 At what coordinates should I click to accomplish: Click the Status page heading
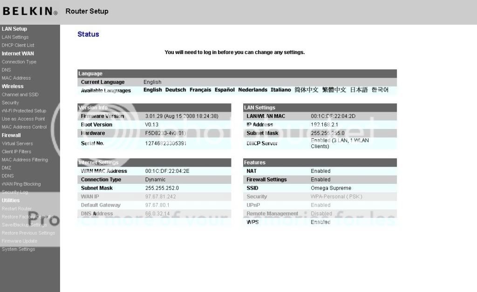click(88, 34)
